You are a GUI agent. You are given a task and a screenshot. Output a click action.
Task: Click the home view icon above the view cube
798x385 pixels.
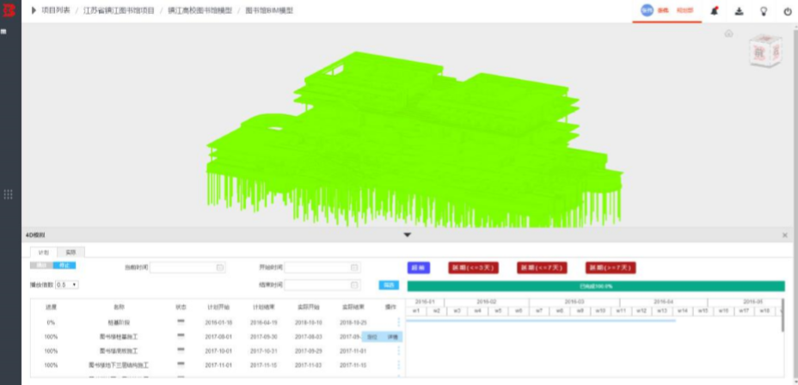click(x=729, y=34)
